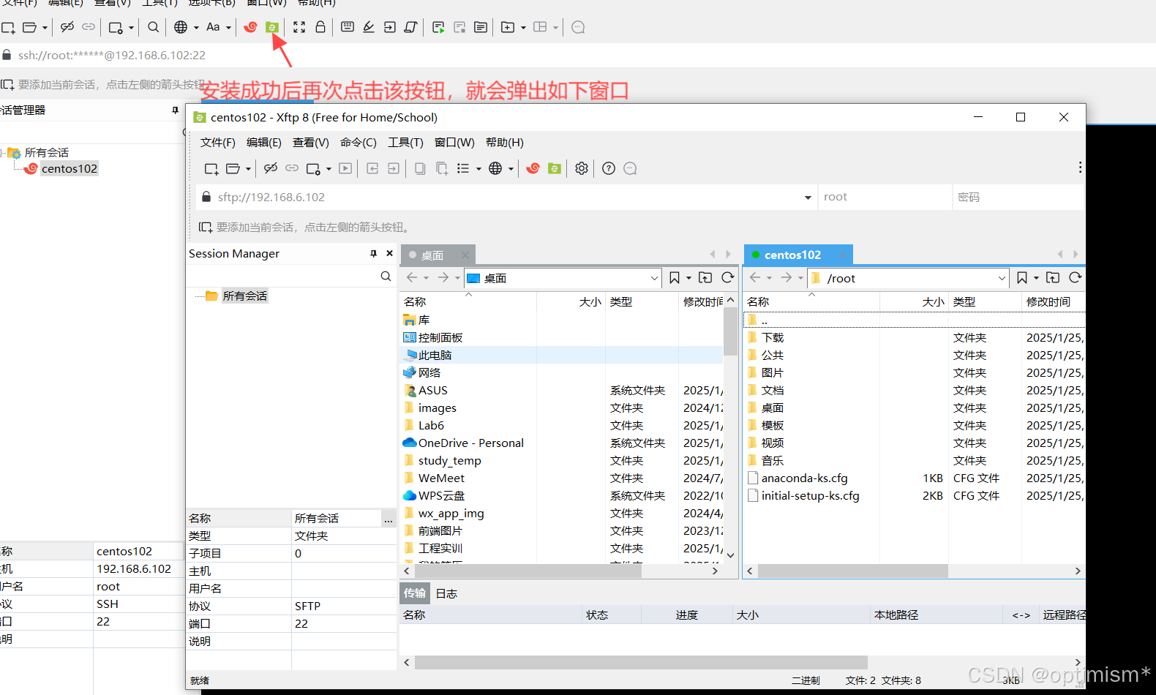
Task: Click the session properties icon in Xftp toolbar
Action: coord(313,168)
